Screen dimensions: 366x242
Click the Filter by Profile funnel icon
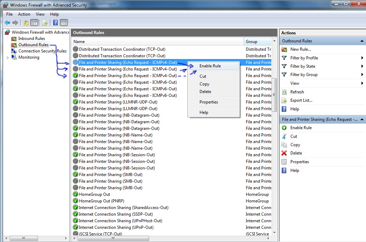(284, 58)
